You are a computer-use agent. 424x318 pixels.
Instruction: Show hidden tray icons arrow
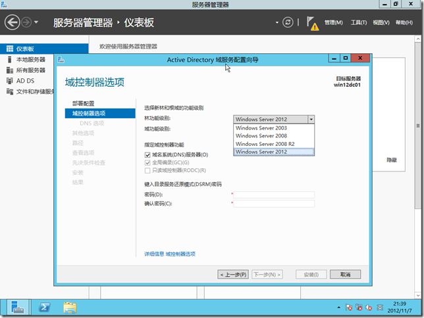coord(338,307)
